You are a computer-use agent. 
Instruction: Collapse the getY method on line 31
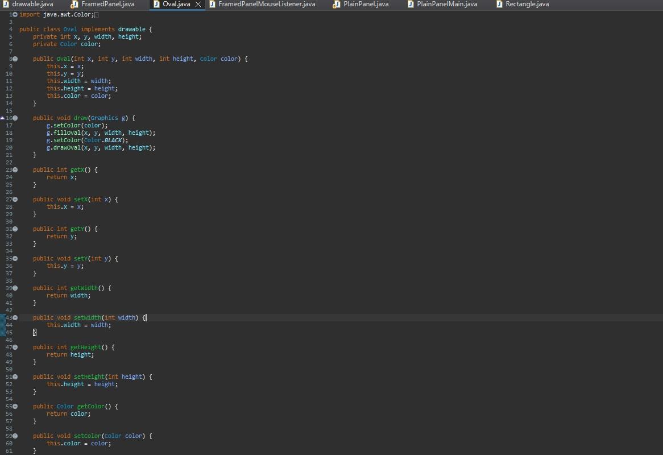(x=15, y=229)
